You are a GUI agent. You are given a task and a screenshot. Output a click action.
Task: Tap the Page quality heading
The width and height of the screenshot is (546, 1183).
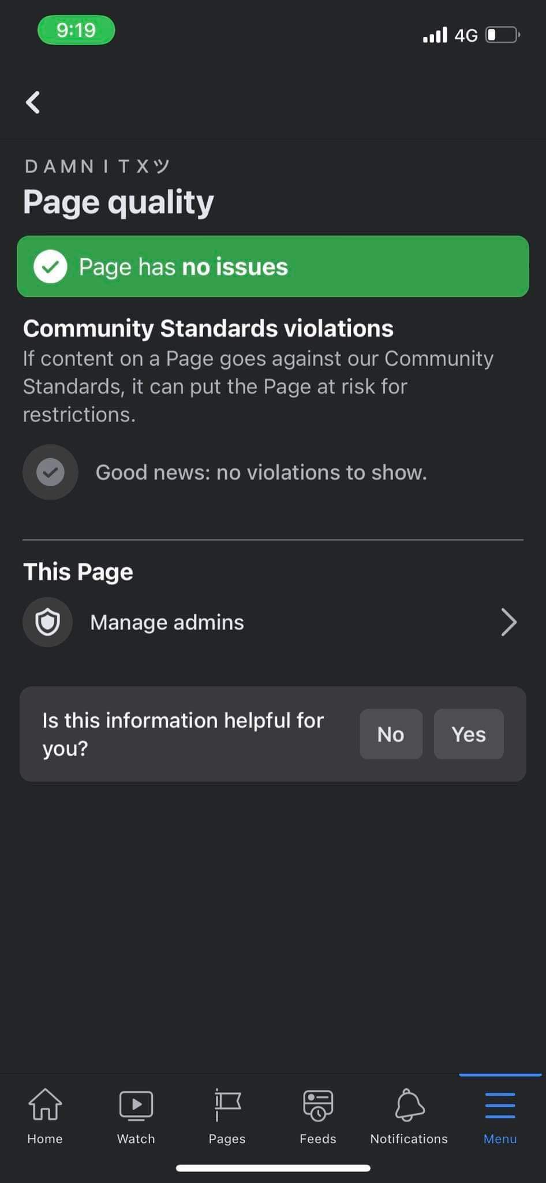tap(118, 202)
